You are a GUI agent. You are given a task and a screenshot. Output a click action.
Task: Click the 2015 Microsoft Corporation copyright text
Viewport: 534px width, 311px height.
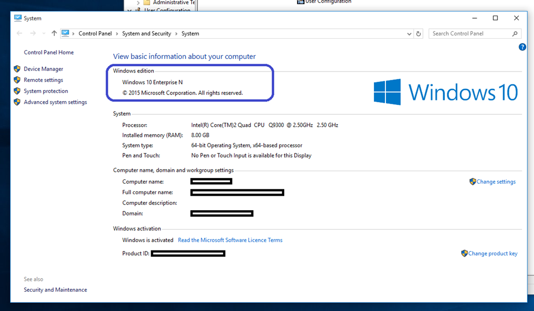point(183,93)
